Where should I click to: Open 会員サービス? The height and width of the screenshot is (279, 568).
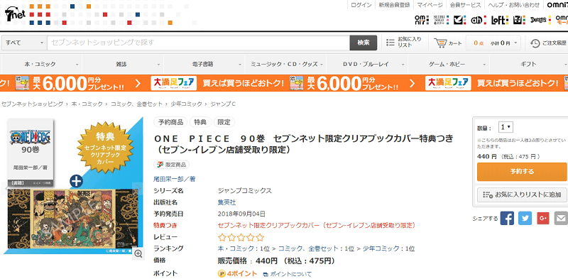[x=466, y=5]
